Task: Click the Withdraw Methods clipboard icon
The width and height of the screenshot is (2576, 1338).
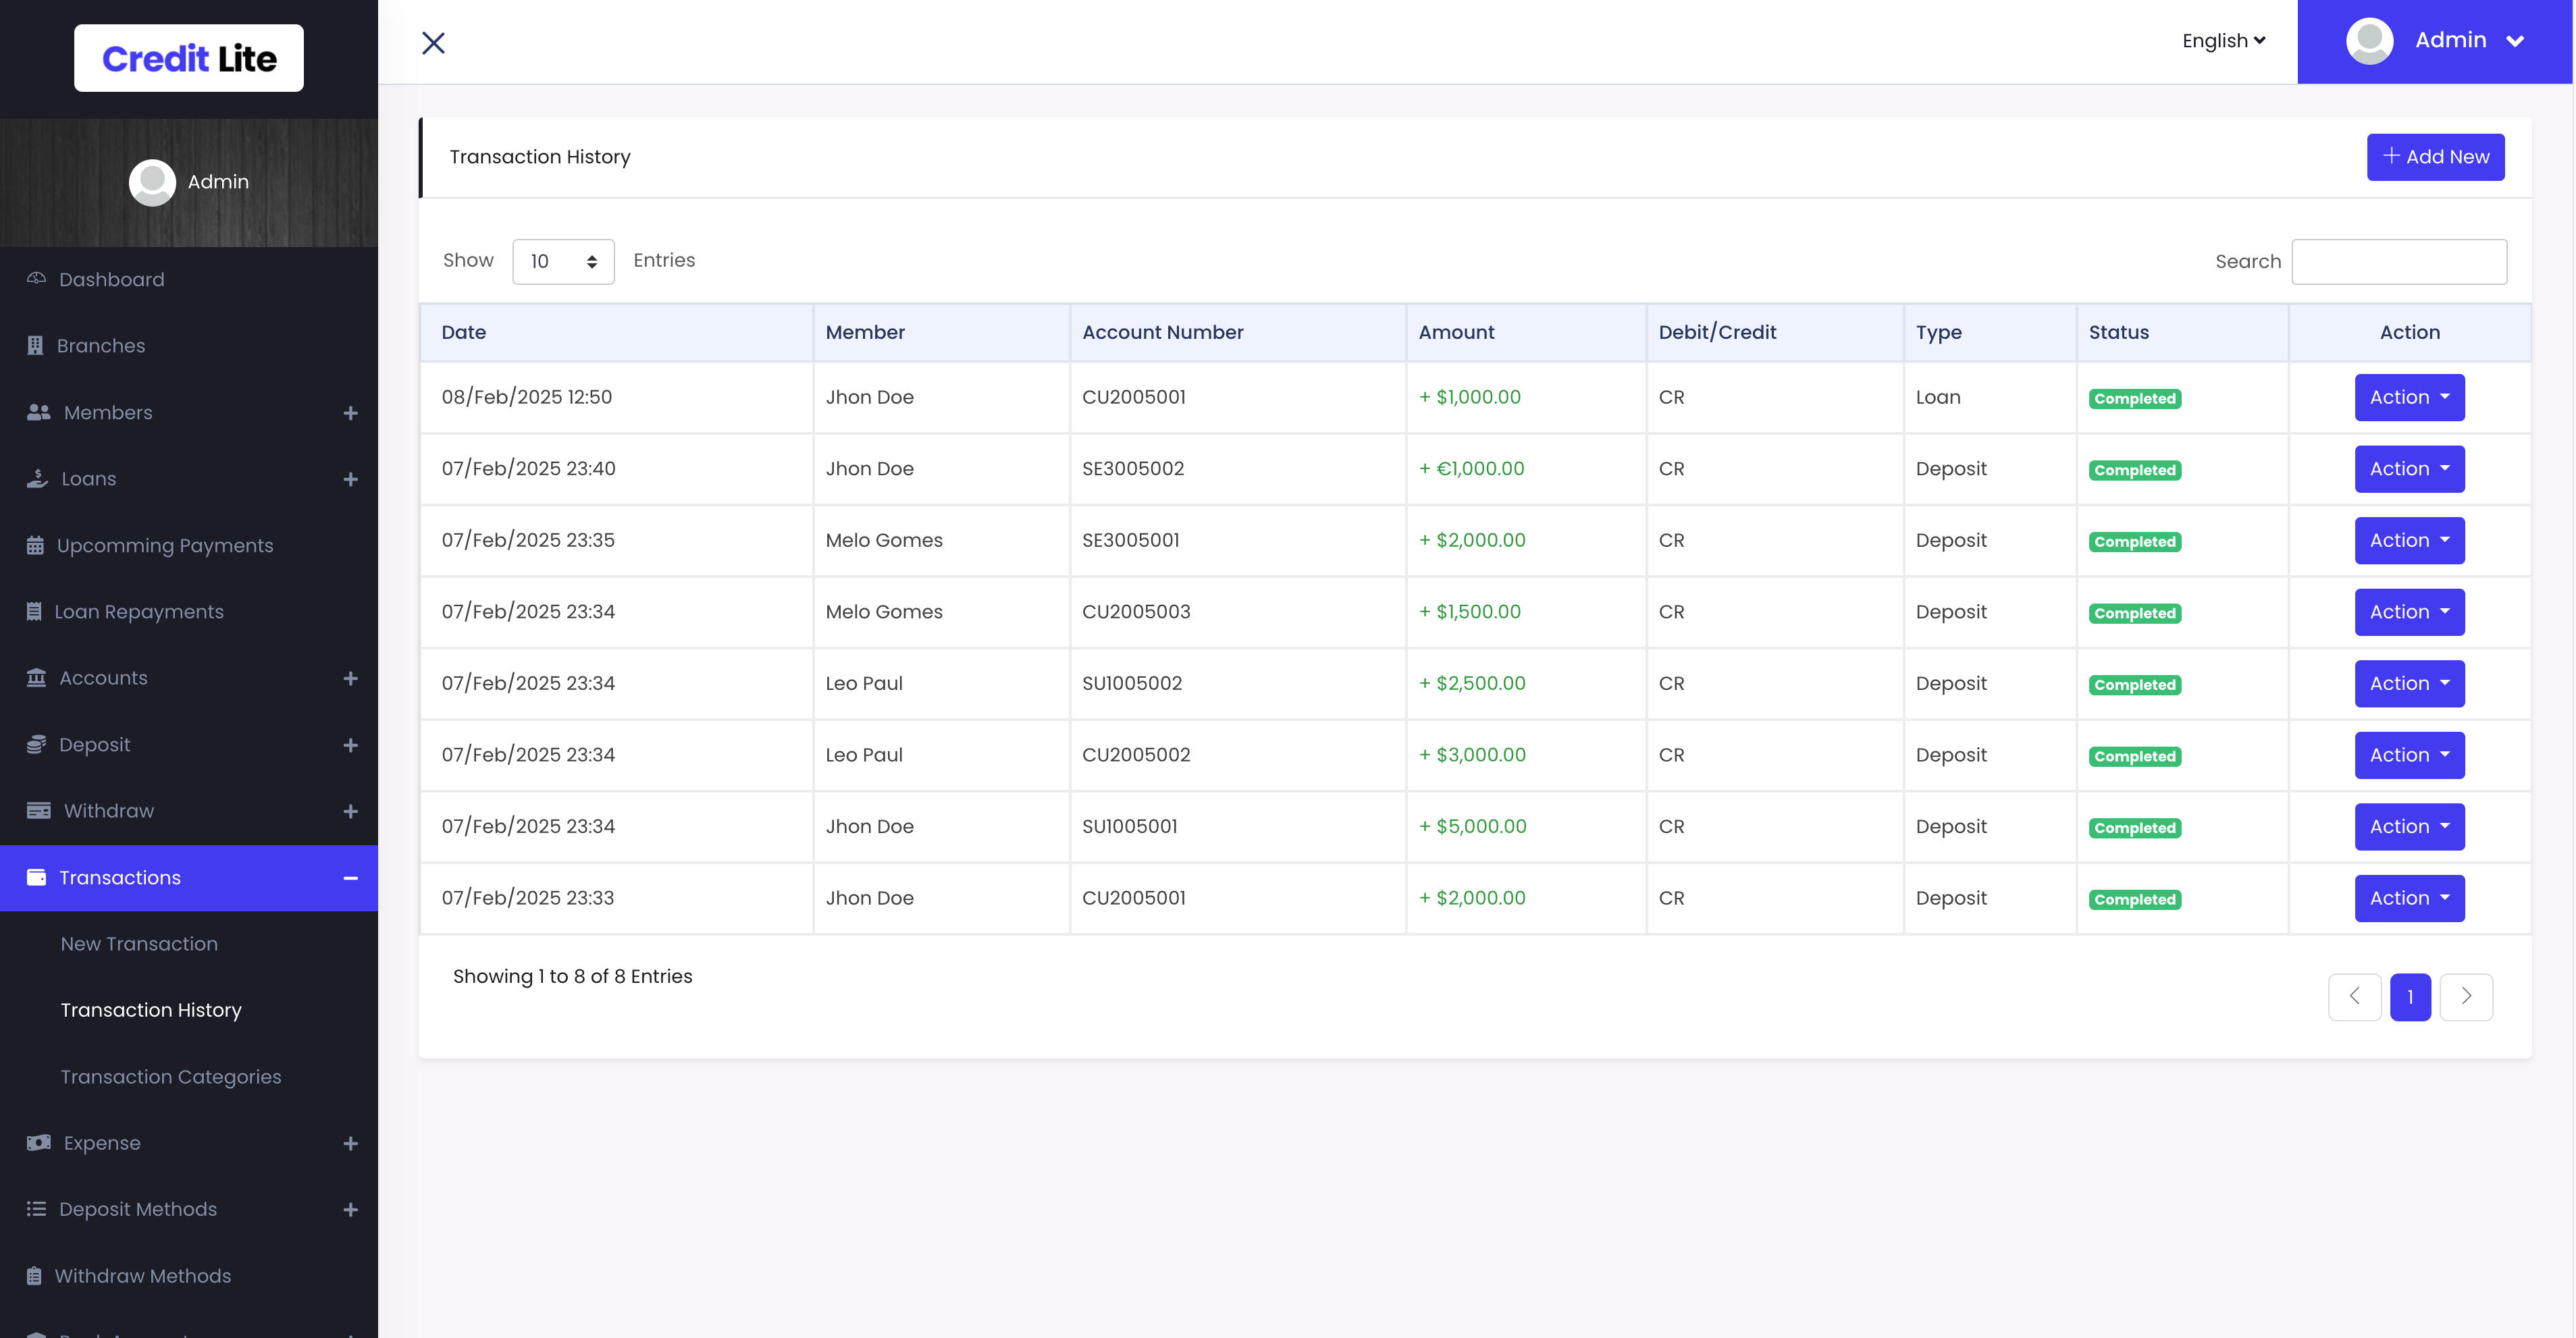Action: (34, 1275)
